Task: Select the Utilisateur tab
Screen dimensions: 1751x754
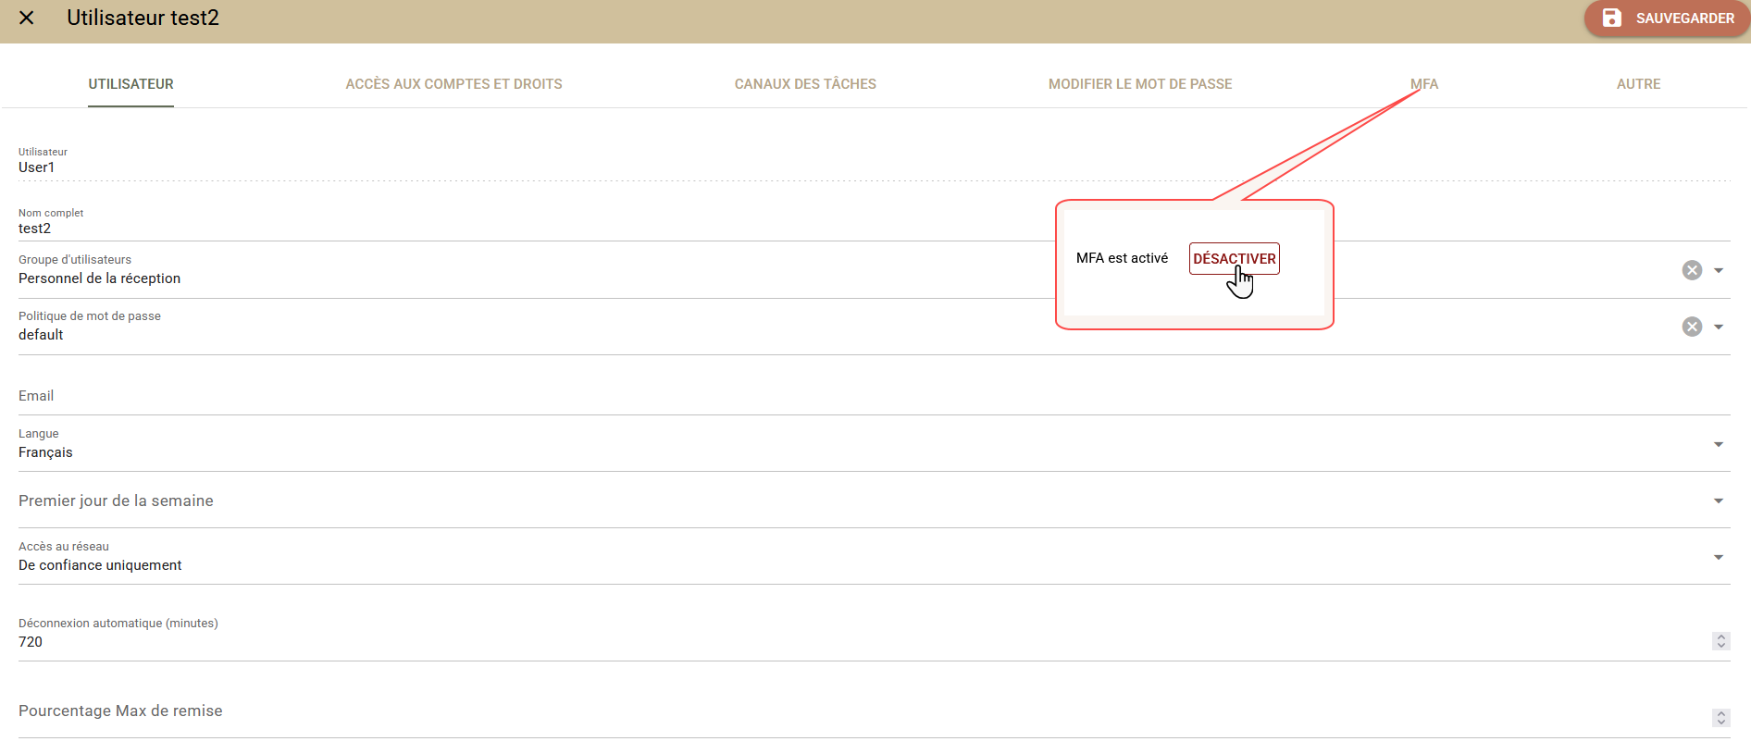Action: tap(130, 84)
